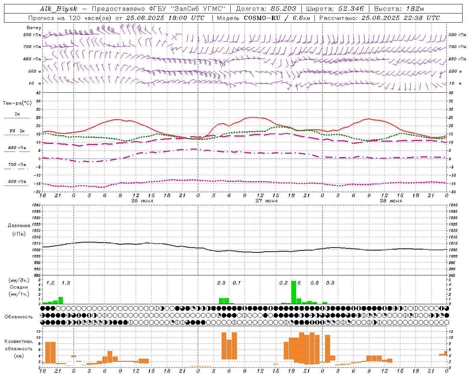Click the '(мм/3ч.)' unit label
Screen dimensions: 468x374
click(19, 280)
